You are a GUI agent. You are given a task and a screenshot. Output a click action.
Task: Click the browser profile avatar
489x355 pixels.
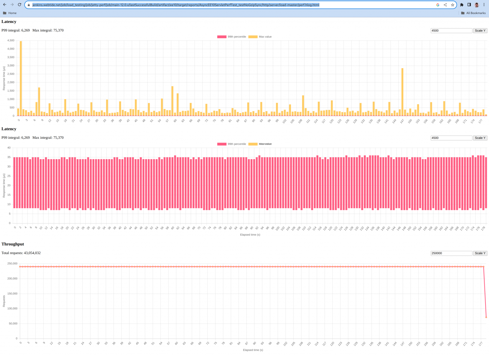[476, 5]
